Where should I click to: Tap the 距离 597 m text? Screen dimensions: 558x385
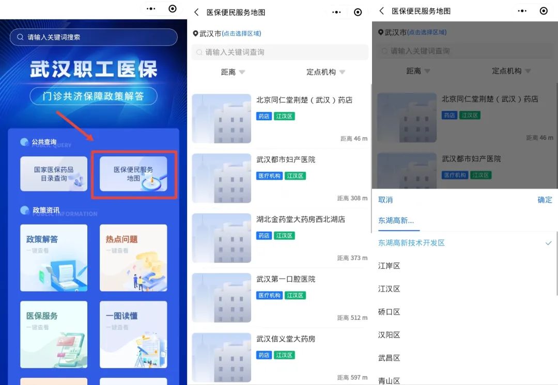(x=352, y=378)
